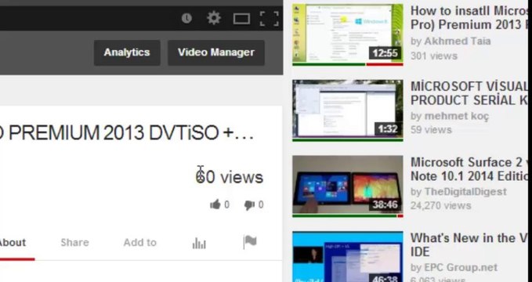Open player settings gear icon
Screen dimensions: 532x282
pyautogui.click(x=214, y=18)
